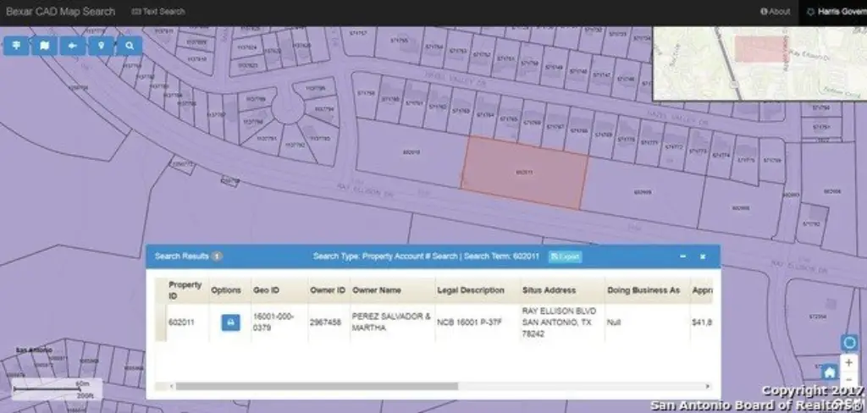Go to home map extent

coord(830,372)
